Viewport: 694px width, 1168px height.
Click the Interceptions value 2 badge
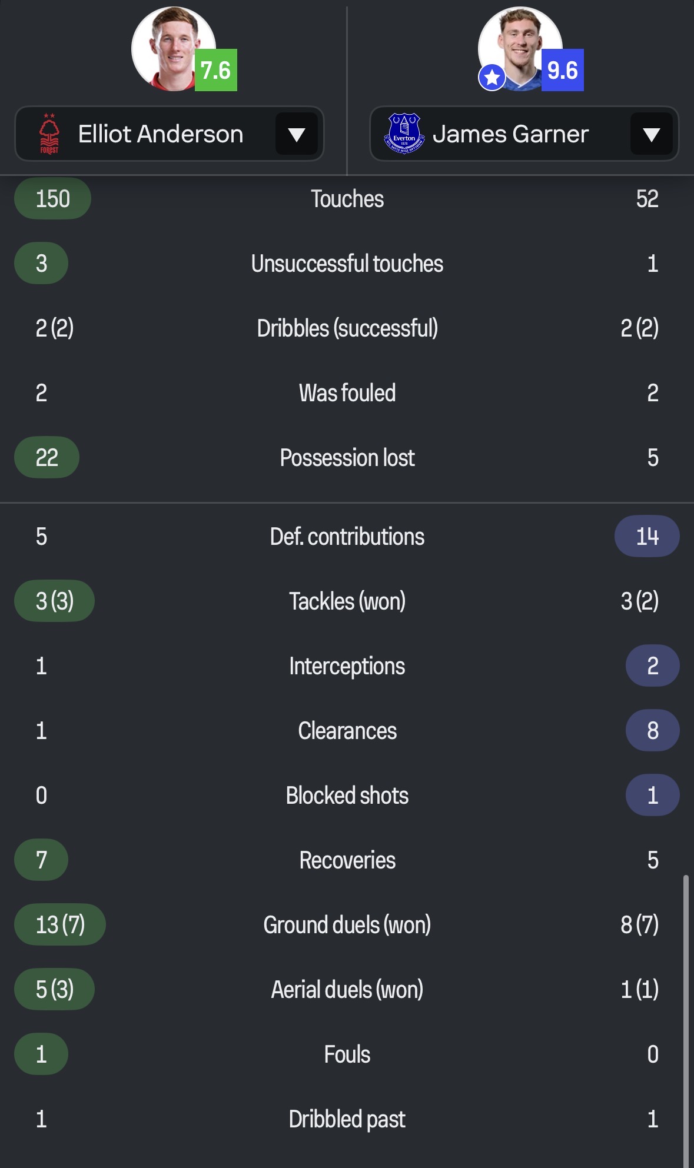coord(652,665)
